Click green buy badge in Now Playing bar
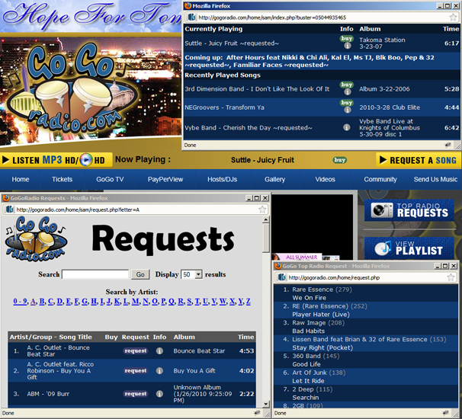 tap(340, 160)
